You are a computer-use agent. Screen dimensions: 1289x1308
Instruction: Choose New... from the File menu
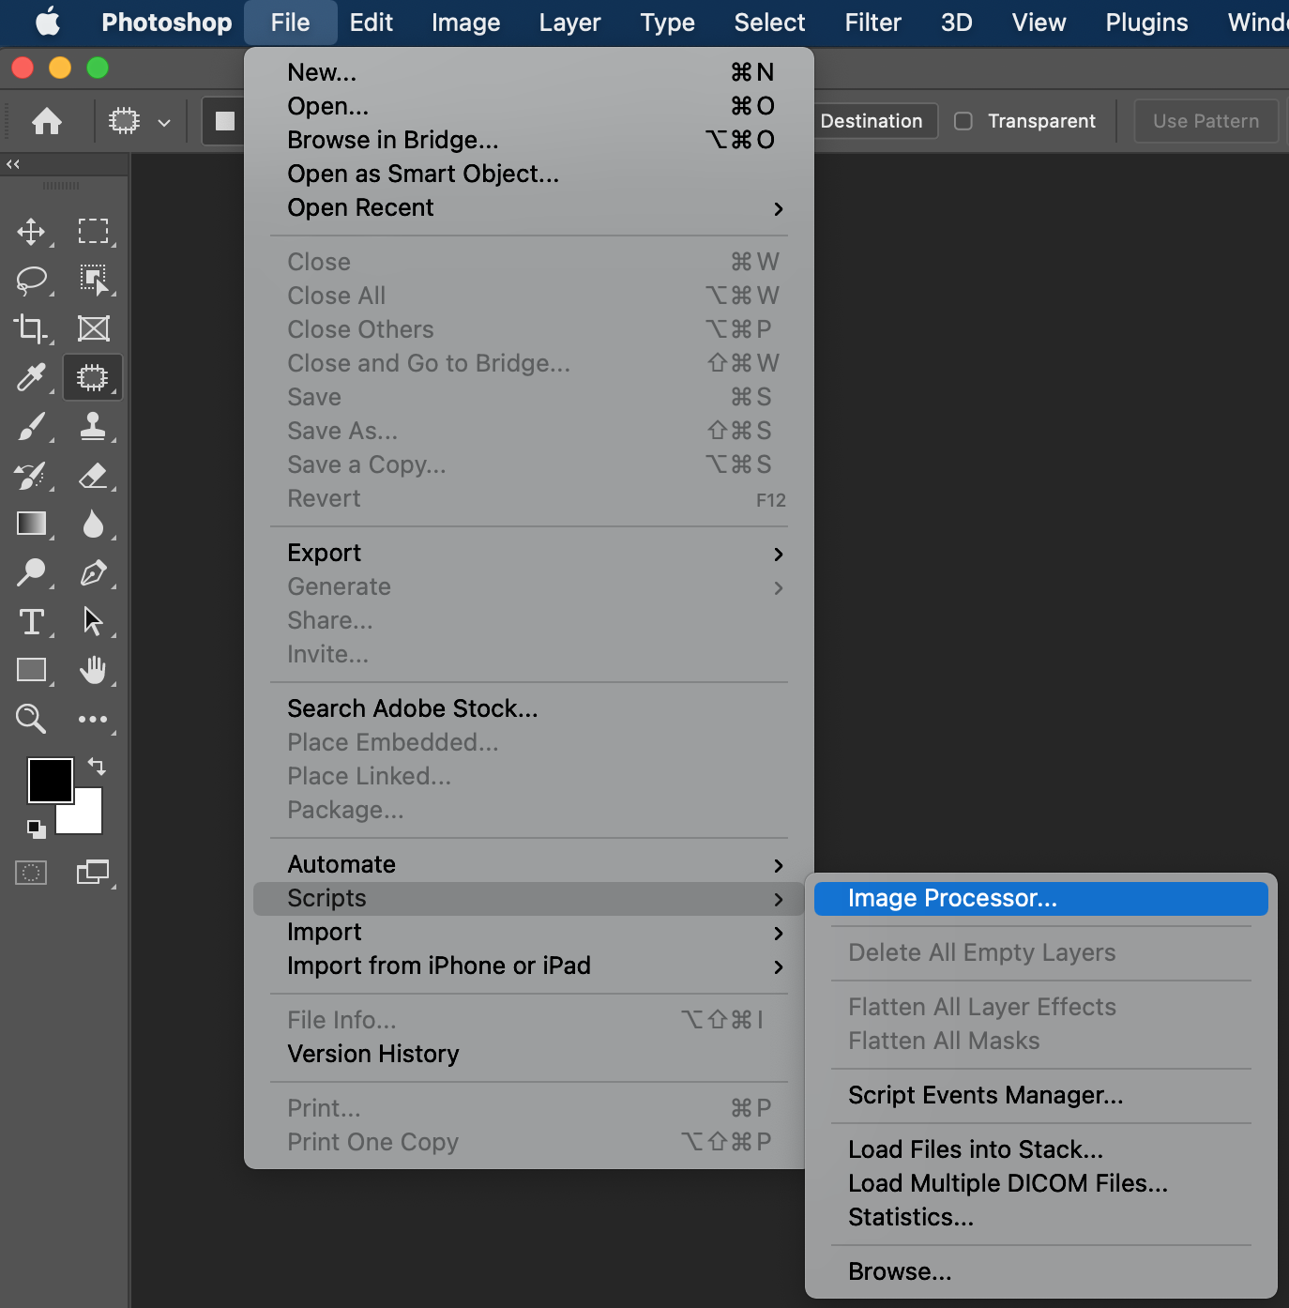(x=529, y=72)
